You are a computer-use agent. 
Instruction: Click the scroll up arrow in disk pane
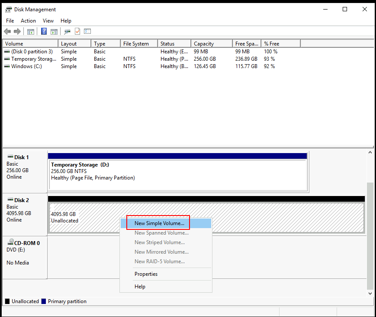[370, 153]
